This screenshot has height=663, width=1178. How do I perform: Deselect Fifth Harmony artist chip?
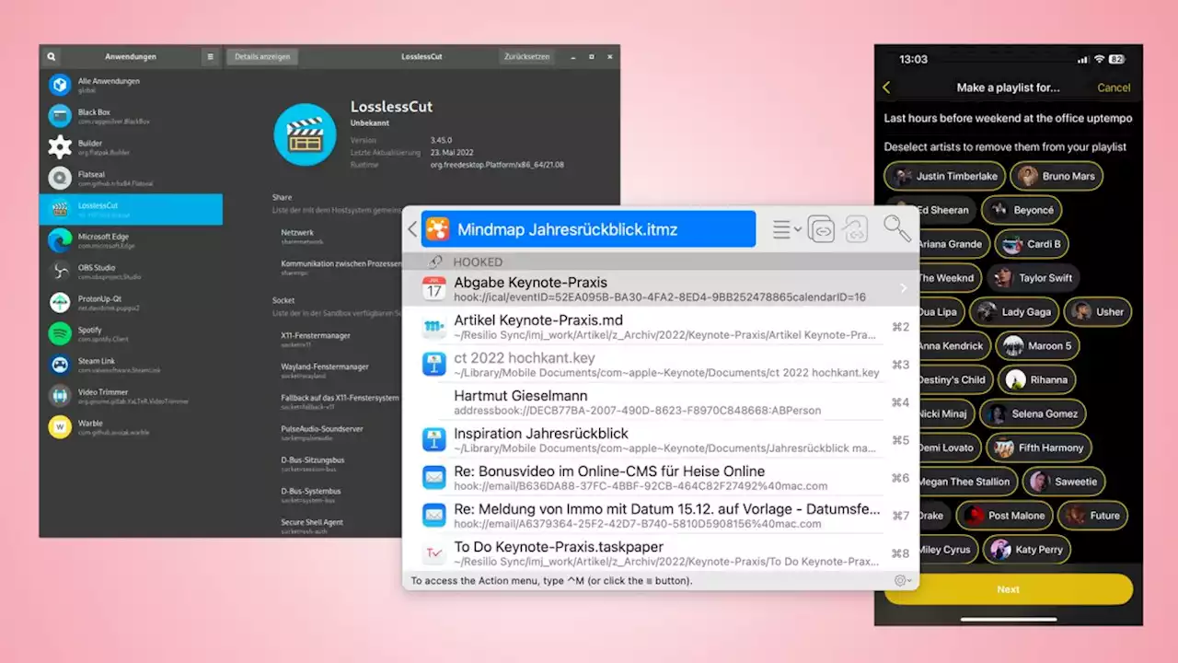pos(1039,448)
